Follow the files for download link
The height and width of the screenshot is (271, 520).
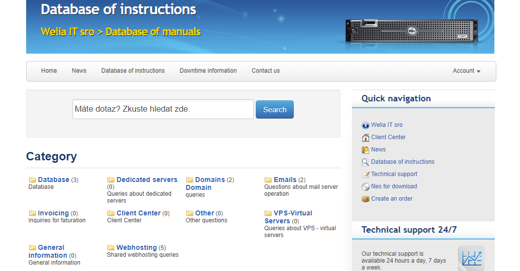(x=394, y=186)
